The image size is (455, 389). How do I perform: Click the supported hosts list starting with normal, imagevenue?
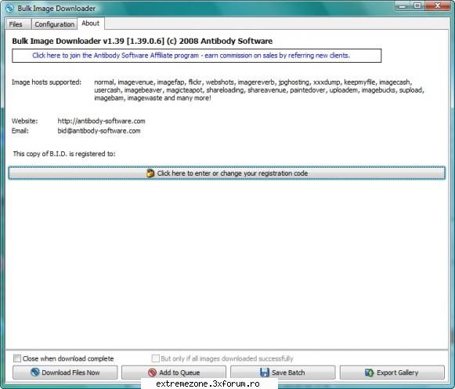(x=259, y=90)
